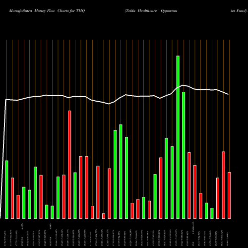Click the last red bar at the chart's right edge

(229, 195)
